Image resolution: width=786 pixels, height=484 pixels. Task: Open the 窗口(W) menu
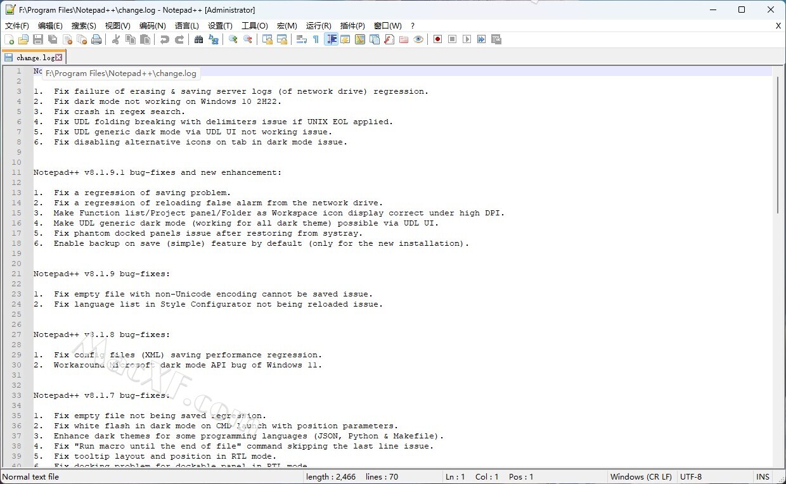click(x=388, y=26)
